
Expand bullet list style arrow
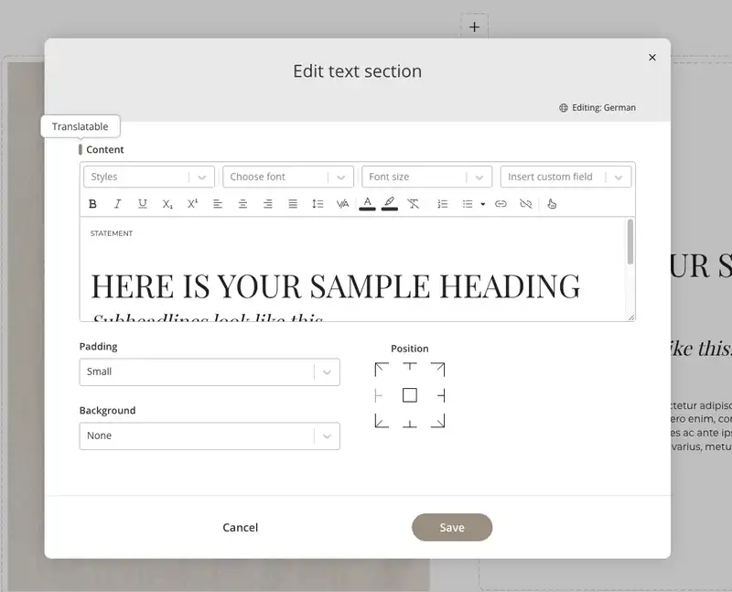coord(483,204)
